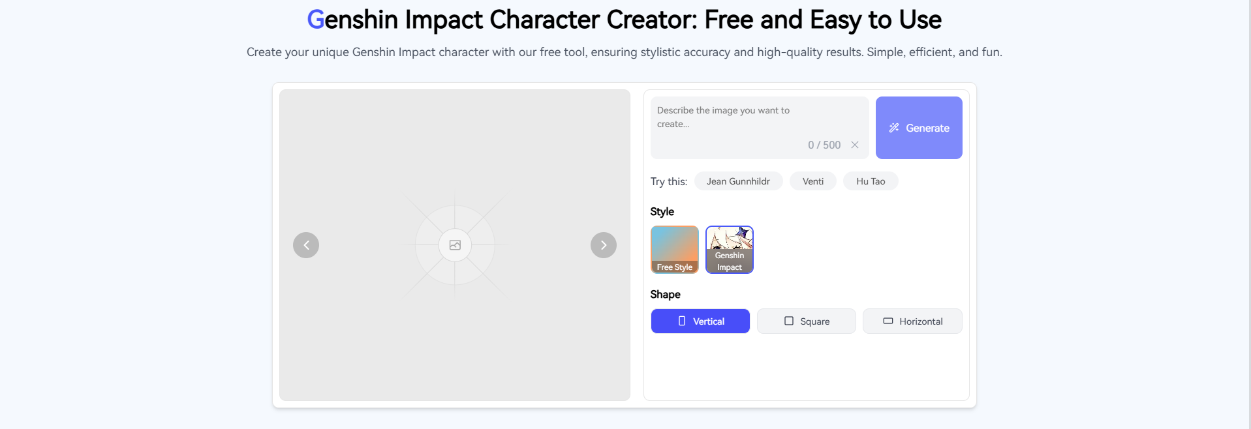Image resolution: width=1251 pixels, height=429 pixels.
Task: Click the Genshin Impact Character Creator heading
Action: coord(624,20)
